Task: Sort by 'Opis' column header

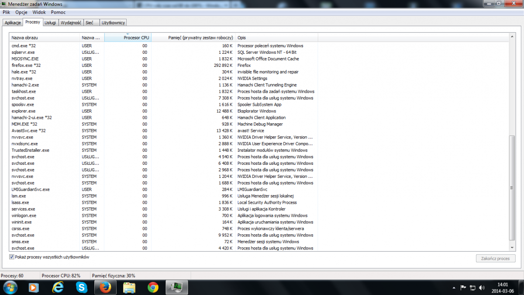Action: coord(276,38)
